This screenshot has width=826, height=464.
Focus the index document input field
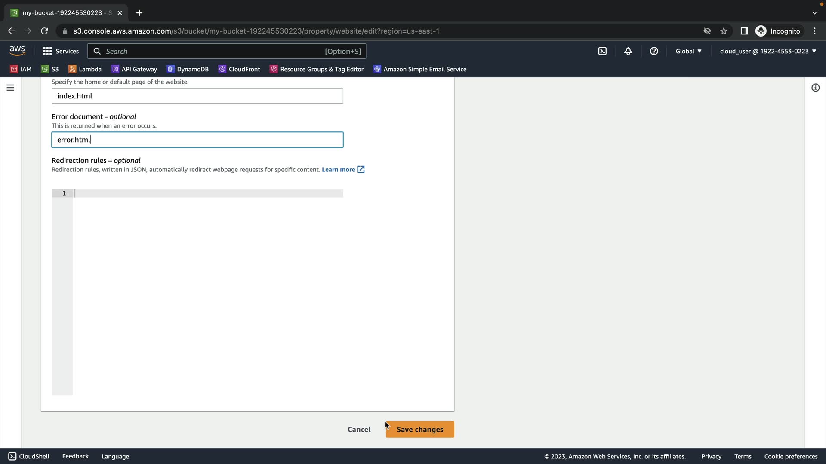pos(197,96)
